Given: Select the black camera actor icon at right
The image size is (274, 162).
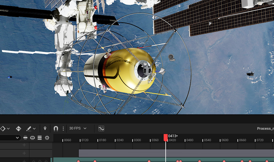Looking at the screenshot, I should [250, 74].
